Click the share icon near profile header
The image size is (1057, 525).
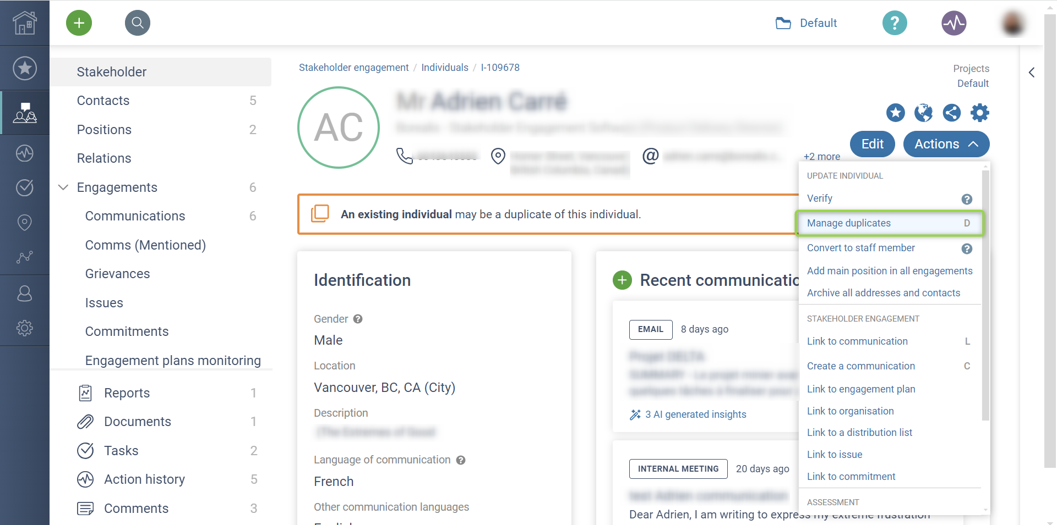tap(952, 113)
